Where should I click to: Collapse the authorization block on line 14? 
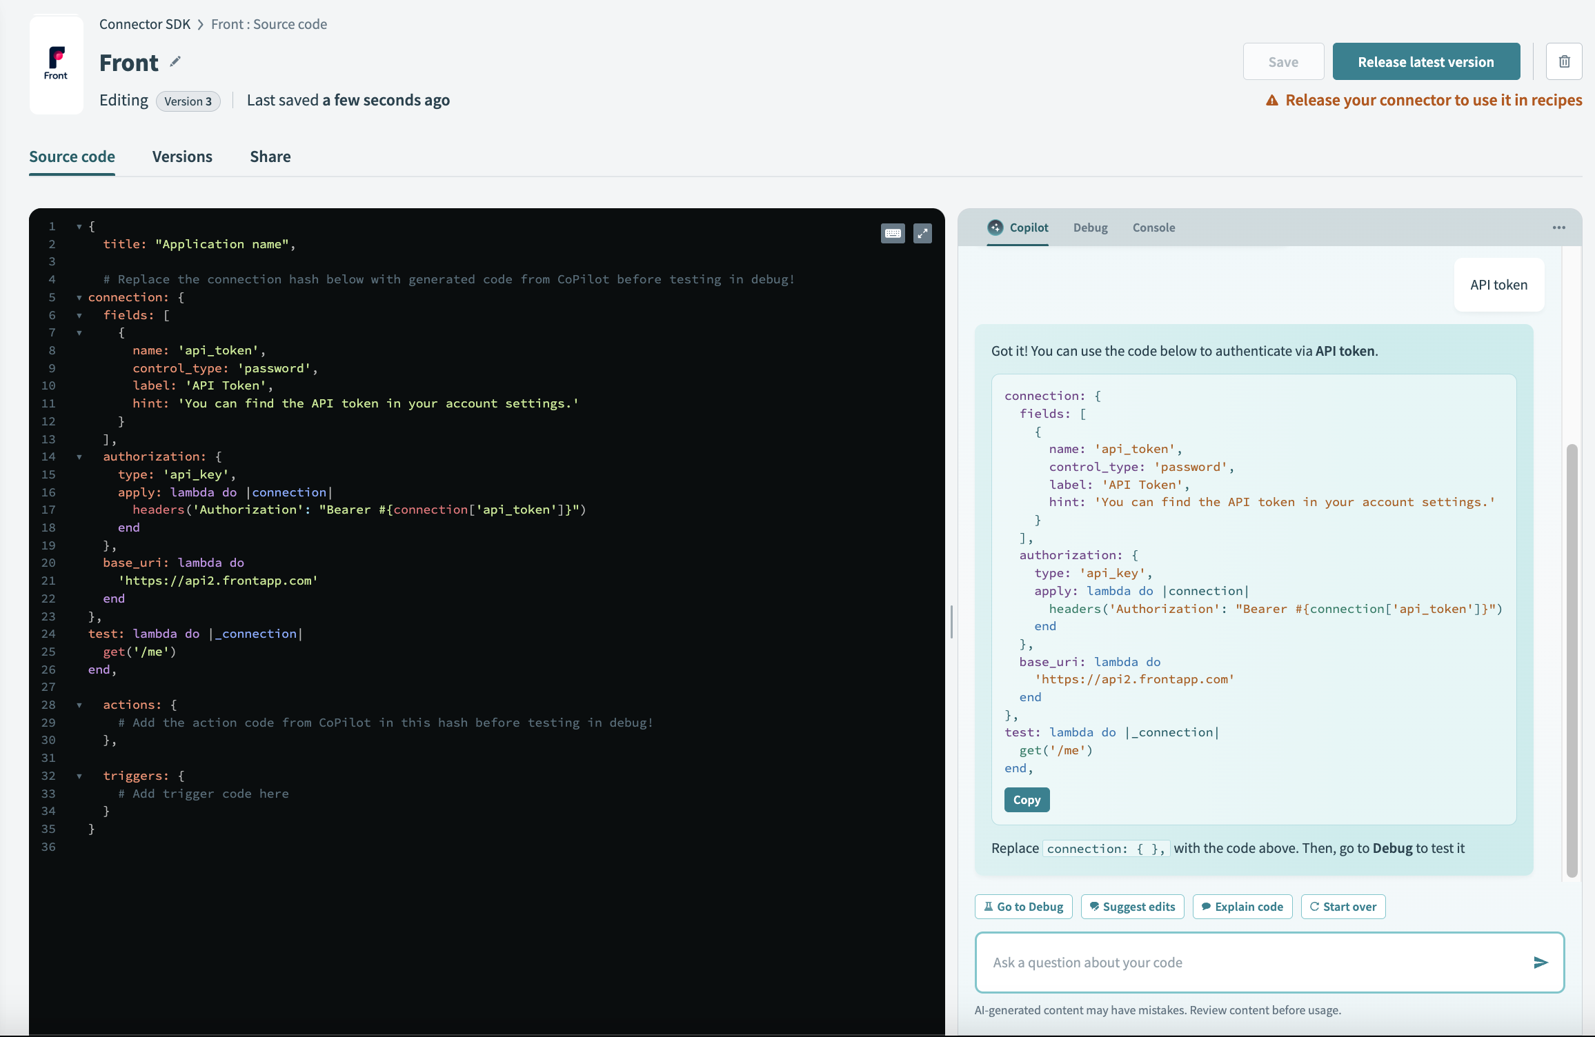[x=79, y=457]
